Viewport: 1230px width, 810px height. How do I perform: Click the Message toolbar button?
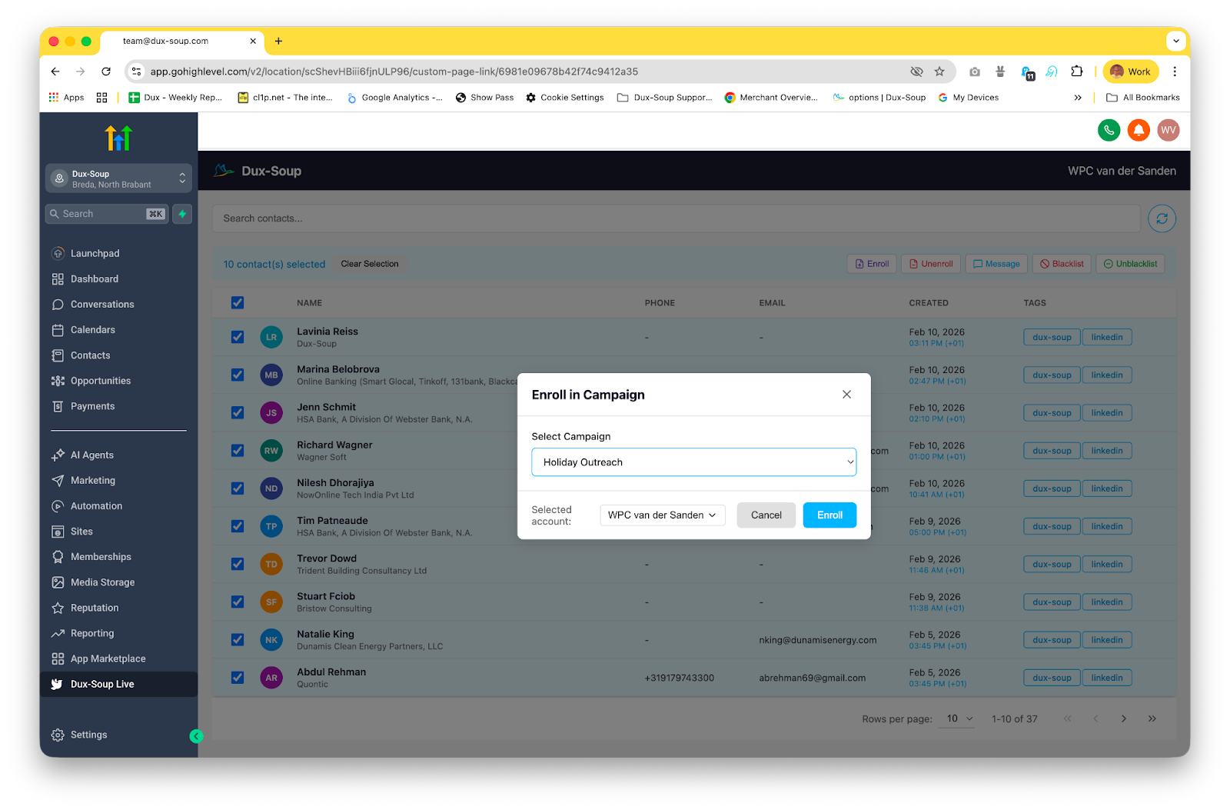pos(996,264)
